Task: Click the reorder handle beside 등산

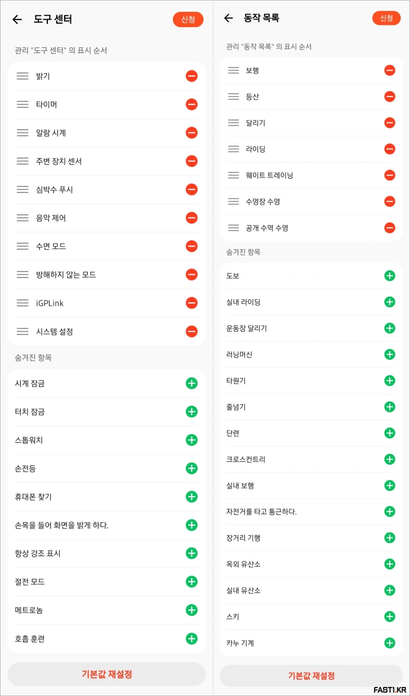Action: (234, 96)
